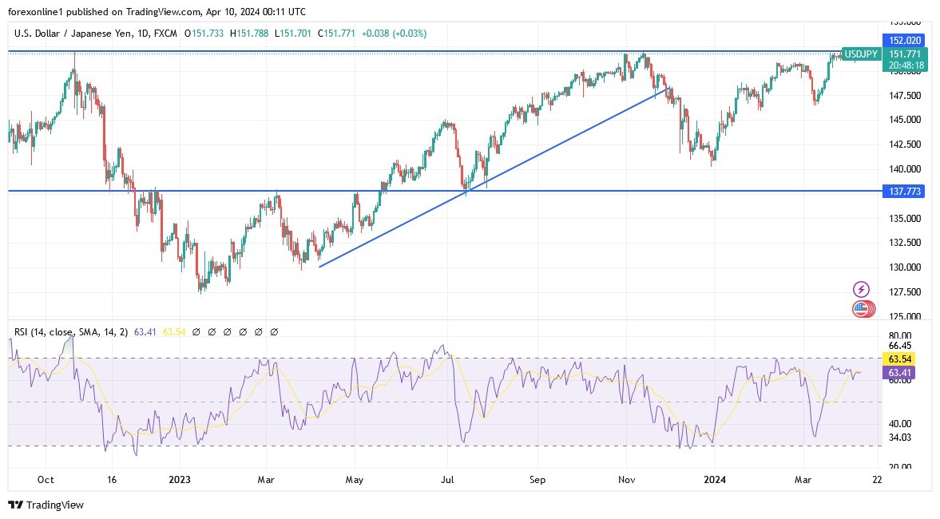Click the first hidden-value icon in RSI legend

coord(196,331)
